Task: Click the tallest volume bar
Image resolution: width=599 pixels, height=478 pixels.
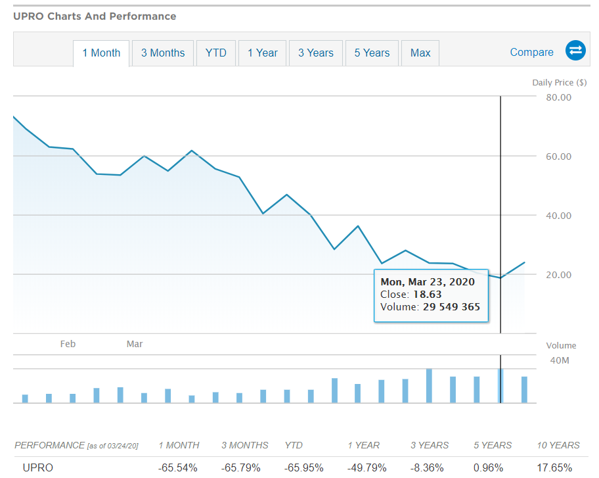Action: (430, 385)
